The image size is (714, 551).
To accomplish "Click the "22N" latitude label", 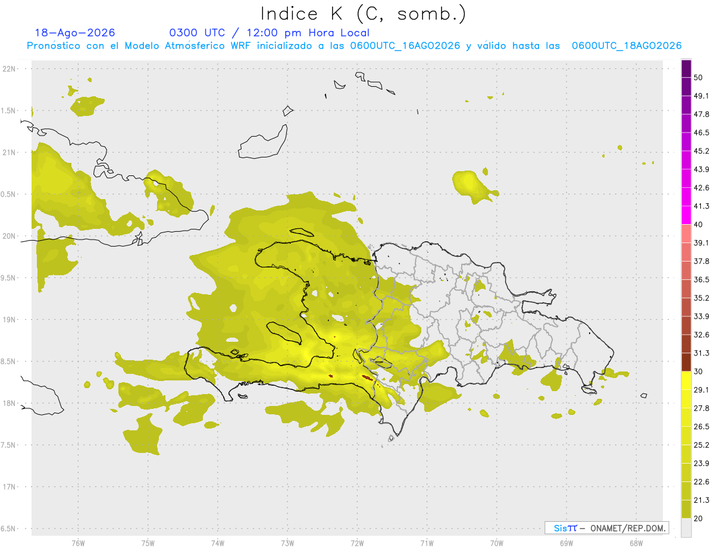I will pos(10,68).
